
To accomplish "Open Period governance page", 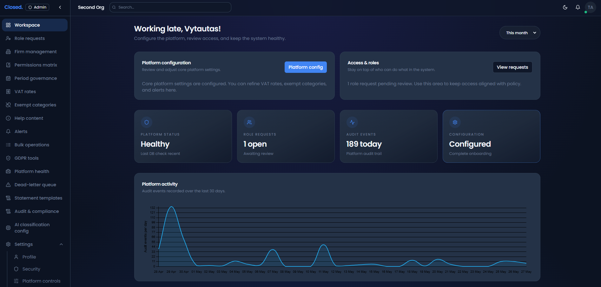I will click(x=35, y=78).
